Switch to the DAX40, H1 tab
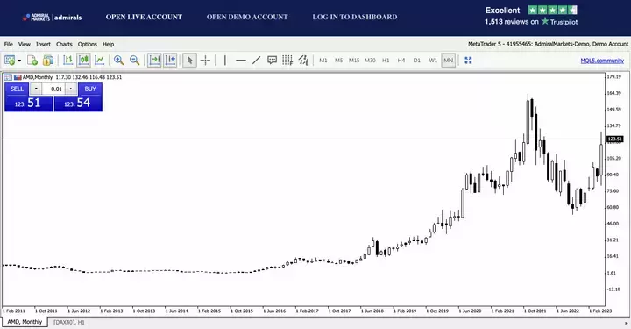 pyautogui.click(x=69, y=323)
